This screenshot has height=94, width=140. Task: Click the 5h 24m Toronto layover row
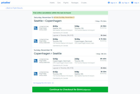tap(80, 35)
